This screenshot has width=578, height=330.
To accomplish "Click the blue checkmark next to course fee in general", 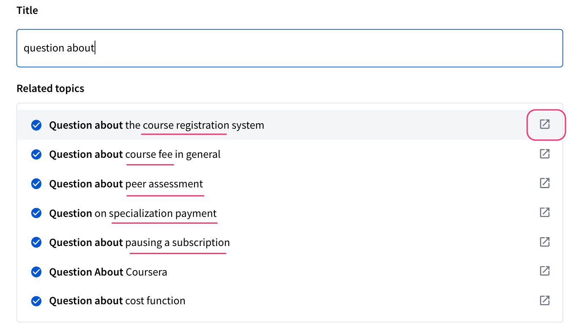I will tap(36, 154).
